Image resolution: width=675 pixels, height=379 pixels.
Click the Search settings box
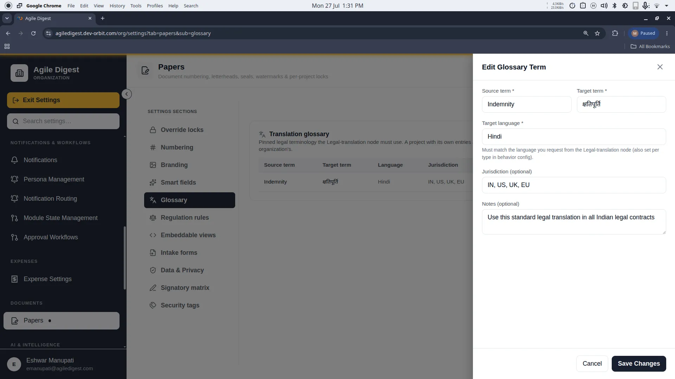(x=63, y=121)
